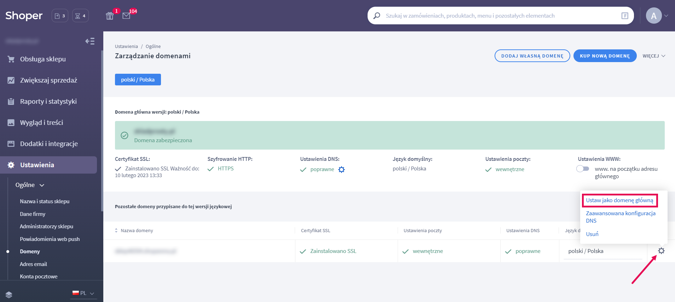Screen dimensions: 675x302
Task: Click the Ustawienia poczty column header
Action: [x=423, y=230]
